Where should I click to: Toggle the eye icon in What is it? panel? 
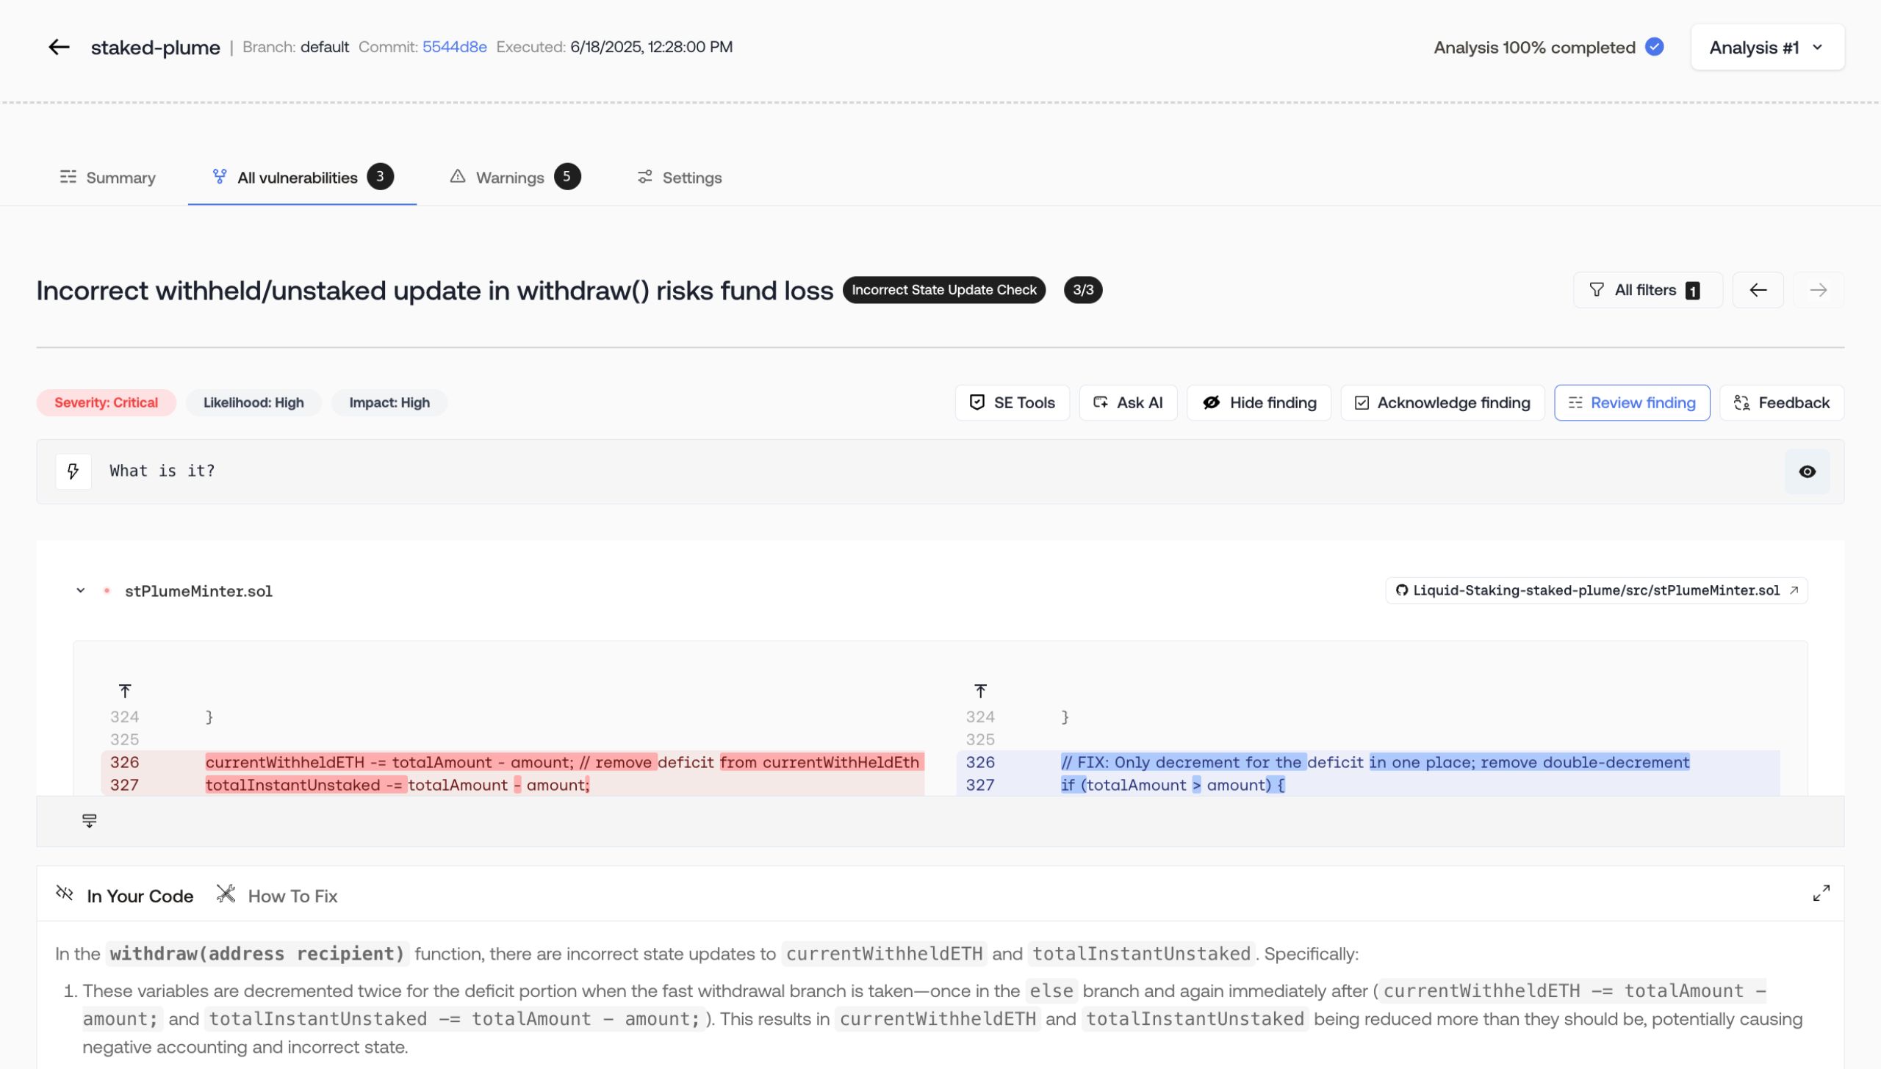1807,471
